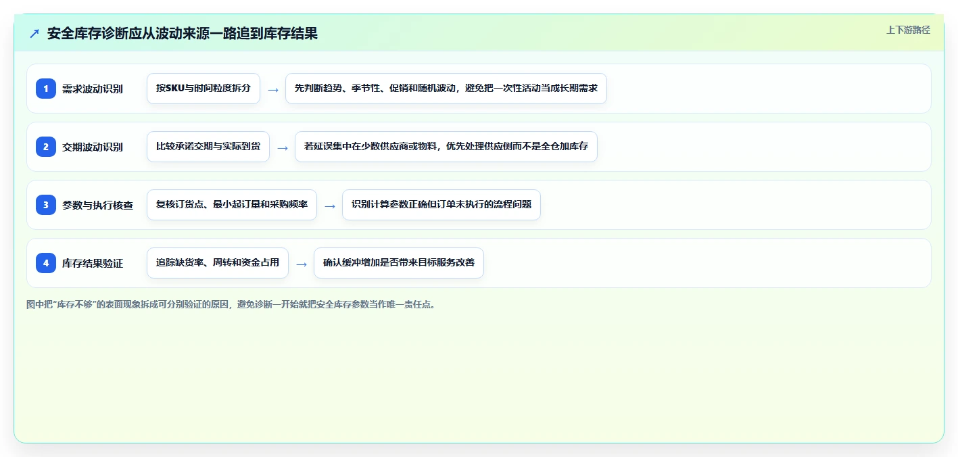Click the 先判断趋势、季节性、促销和随机波动 result box
958x457 pixels.
click(446, 89)
